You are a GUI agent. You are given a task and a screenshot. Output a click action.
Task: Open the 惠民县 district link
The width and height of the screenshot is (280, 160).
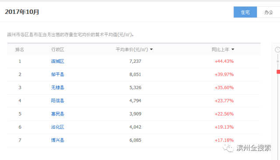click(57, 114)
